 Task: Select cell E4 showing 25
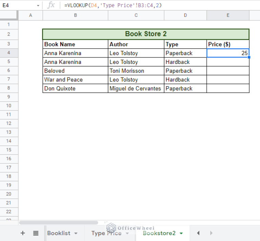point(228,53)
